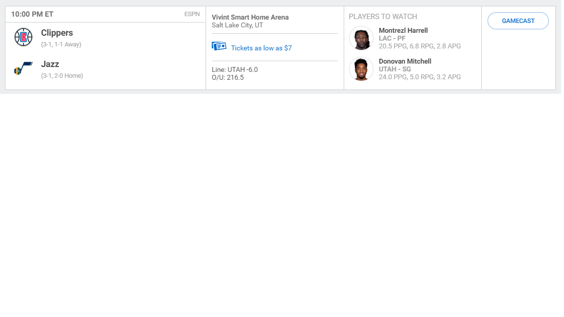Open Montrezl Harrell's headshot photo
The height and width of the screenshot is (317, 564).
[x=361, y=38]
